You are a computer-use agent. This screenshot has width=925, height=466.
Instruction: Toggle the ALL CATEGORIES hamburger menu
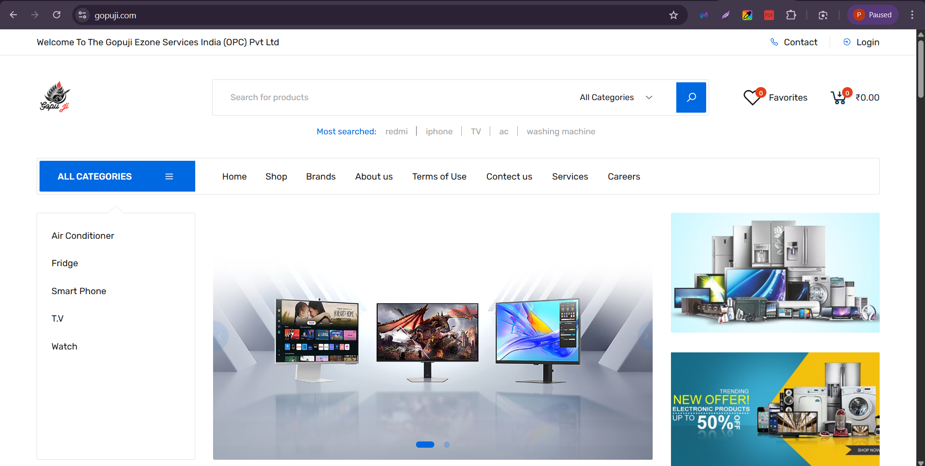tap(169, 177)
